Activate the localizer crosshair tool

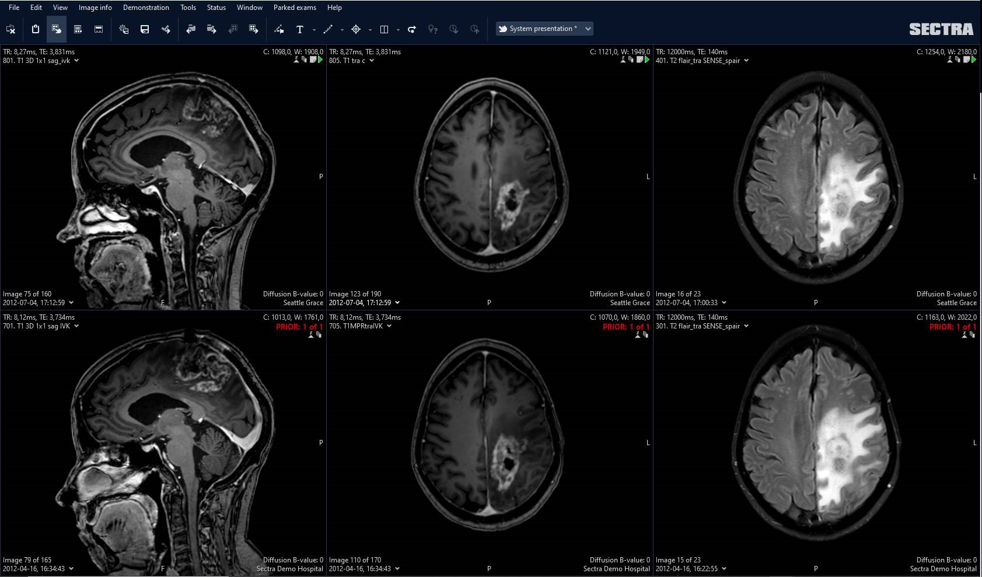pyautogui.click(x=356, y=29)
